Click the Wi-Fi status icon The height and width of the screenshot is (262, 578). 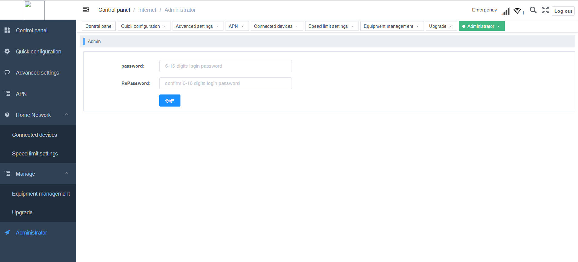pos(517,11)
